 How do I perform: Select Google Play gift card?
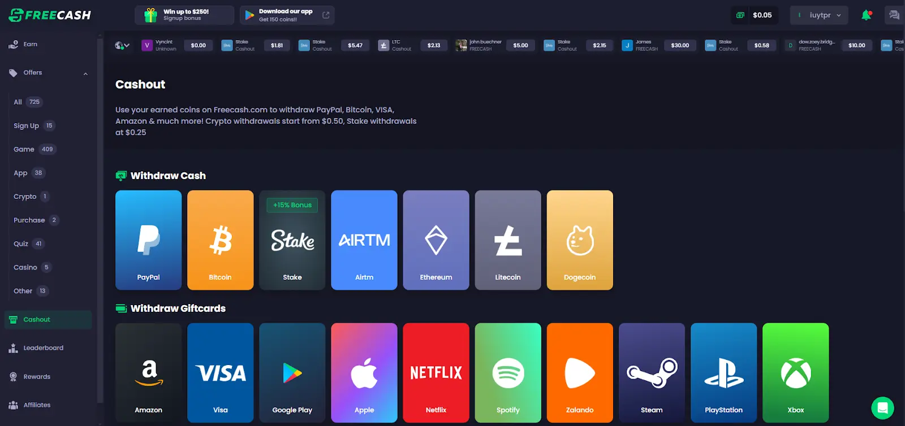point(292,373)
